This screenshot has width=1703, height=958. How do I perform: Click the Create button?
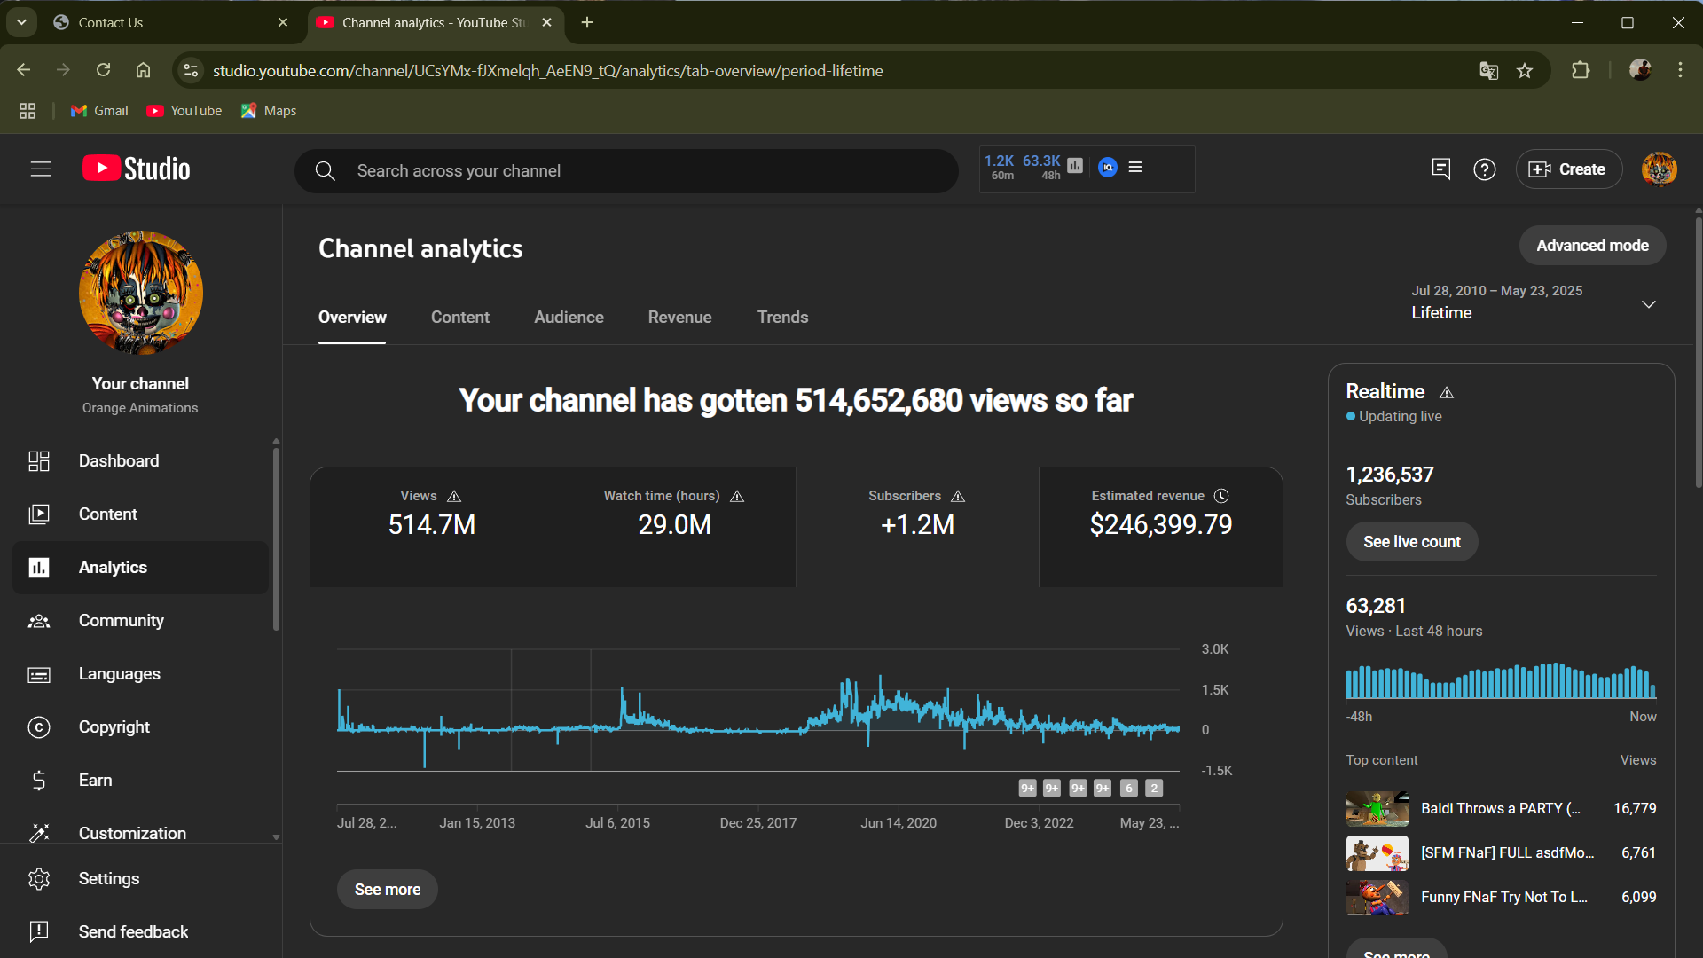click(1568, 169)
